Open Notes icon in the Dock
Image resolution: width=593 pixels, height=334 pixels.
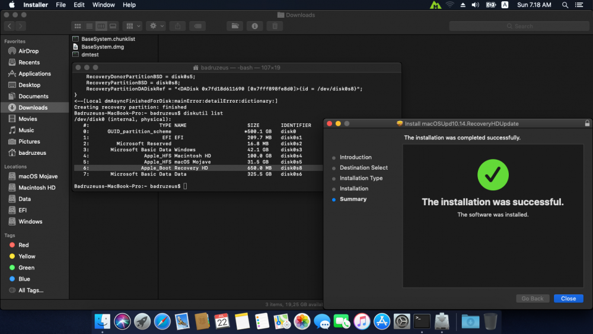[242, 322]
